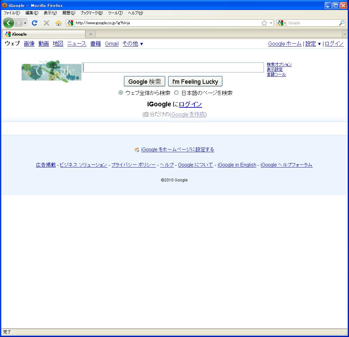The height and width of the screenshot is (337, 349).
Task: Open プライバシー ポリシー footer link
Action: pyautogui.click(x=134, y=165)
